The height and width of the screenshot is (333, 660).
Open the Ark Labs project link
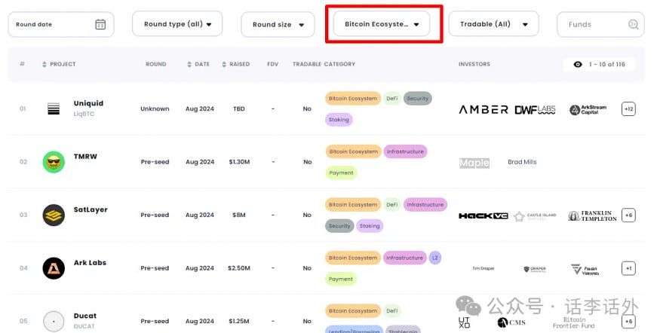coord(90,263)
